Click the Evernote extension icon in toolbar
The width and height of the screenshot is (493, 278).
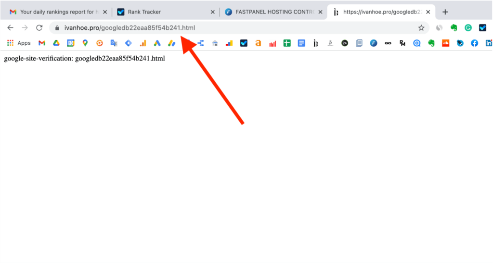(x=454, y=27)
